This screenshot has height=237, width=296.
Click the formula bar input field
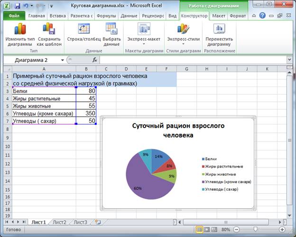pos(193,60)
